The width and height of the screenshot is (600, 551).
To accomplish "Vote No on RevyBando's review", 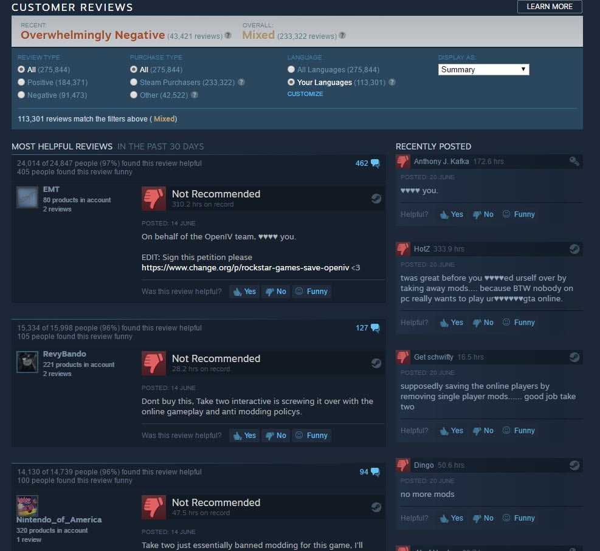I will tap(276, 436).
